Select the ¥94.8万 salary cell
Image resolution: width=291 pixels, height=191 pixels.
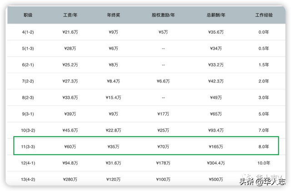[70, 163]
